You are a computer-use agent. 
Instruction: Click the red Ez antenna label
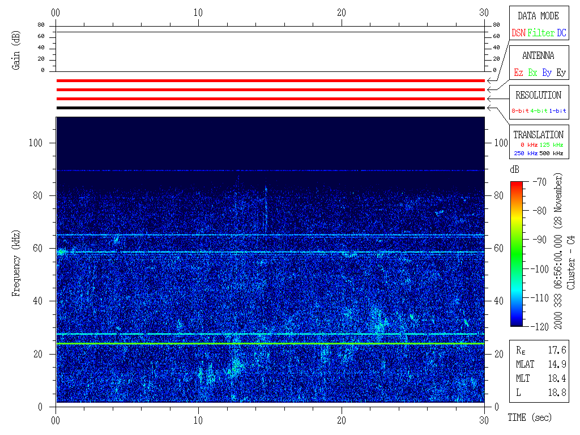click(518, 72)
